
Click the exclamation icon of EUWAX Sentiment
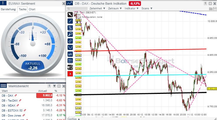click(3, 3)
